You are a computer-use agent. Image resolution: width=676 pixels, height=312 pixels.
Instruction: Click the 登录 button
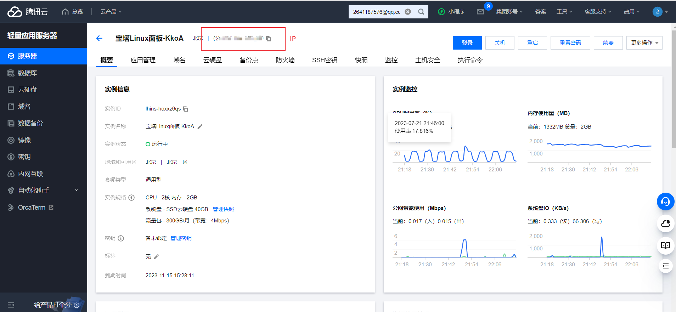coord(467,43)
